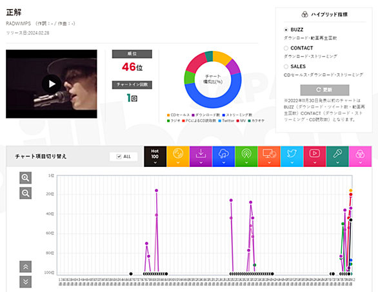The image size is (378, 292).
Task: Click the double down chevron button
Action: pyautogui.click(x=26, y=282)
